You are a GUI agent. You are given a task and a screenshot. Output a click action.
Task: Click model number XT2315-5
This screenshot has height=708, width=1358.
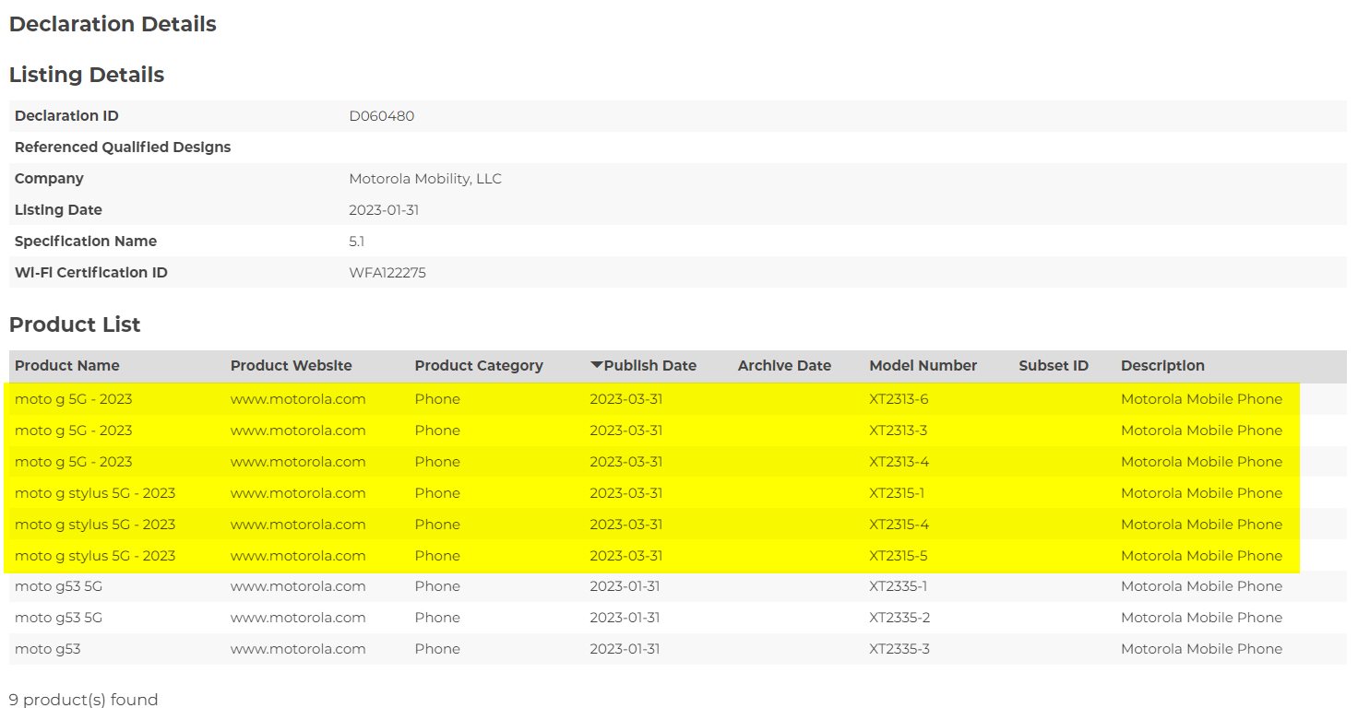point(899,556)
